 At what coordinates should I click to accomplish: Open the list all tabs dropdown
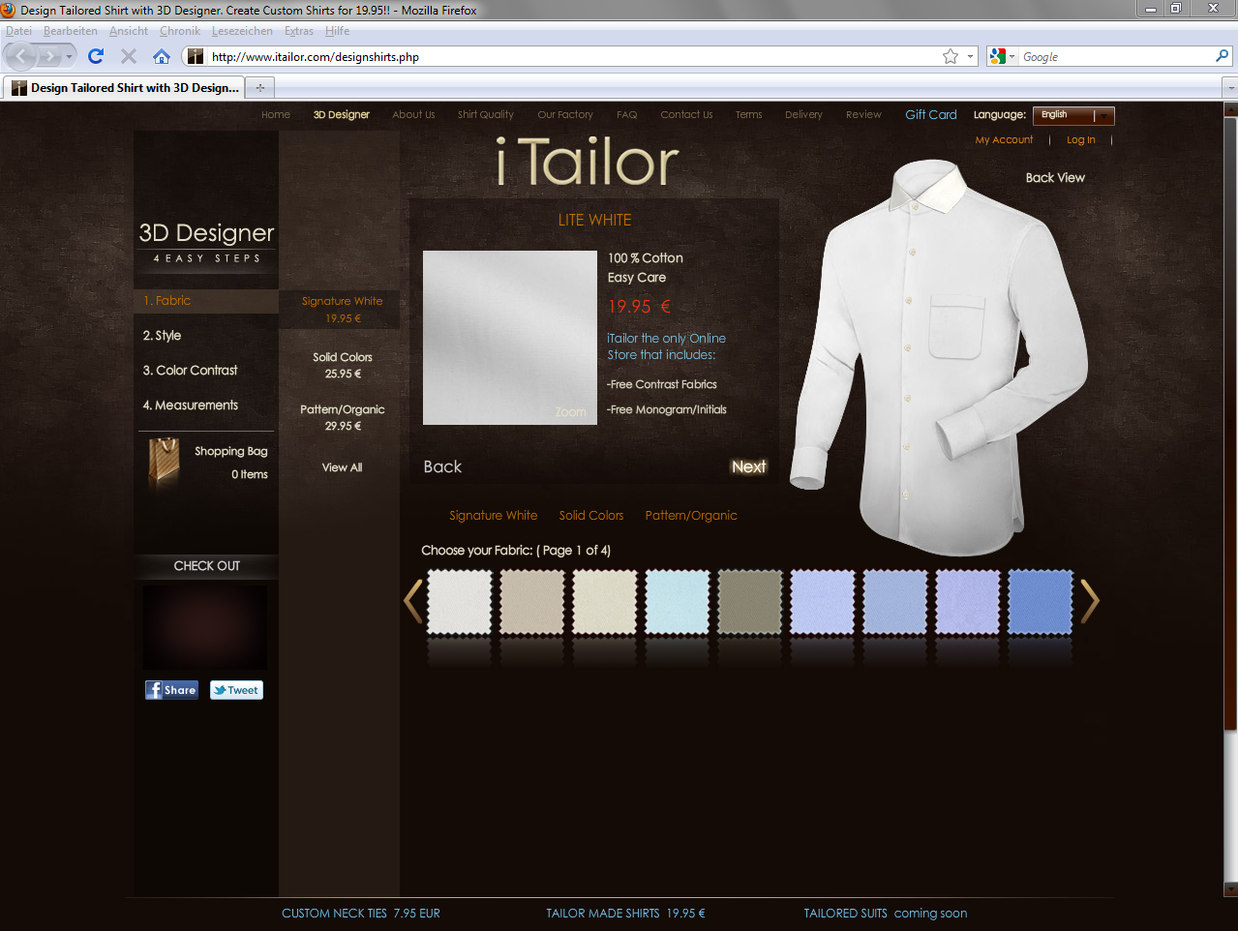(x=1230, y=87)
